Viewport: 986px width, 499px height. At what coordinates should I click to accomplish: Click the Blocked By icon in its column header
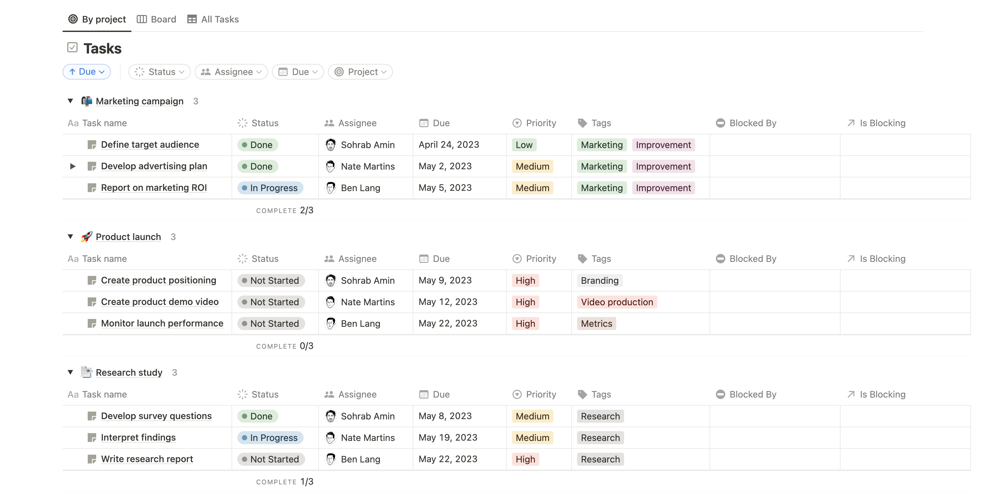[721, 123]
